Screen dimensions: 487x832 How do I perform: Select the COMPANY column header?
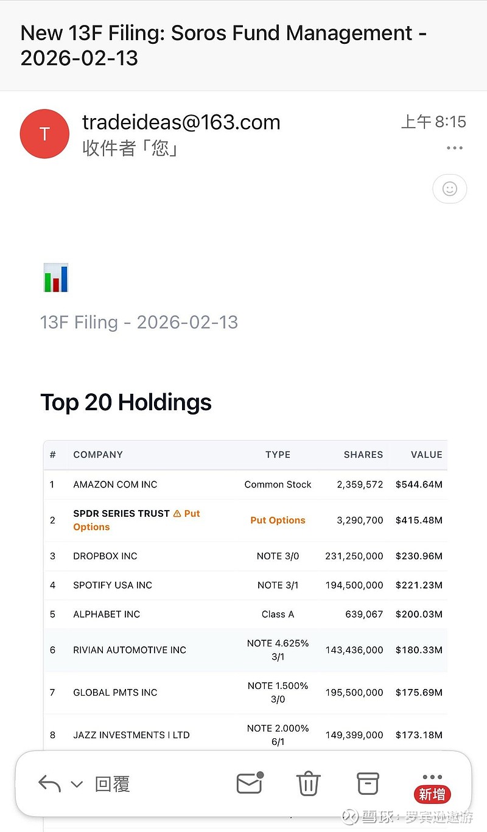[x=98, y=455]
